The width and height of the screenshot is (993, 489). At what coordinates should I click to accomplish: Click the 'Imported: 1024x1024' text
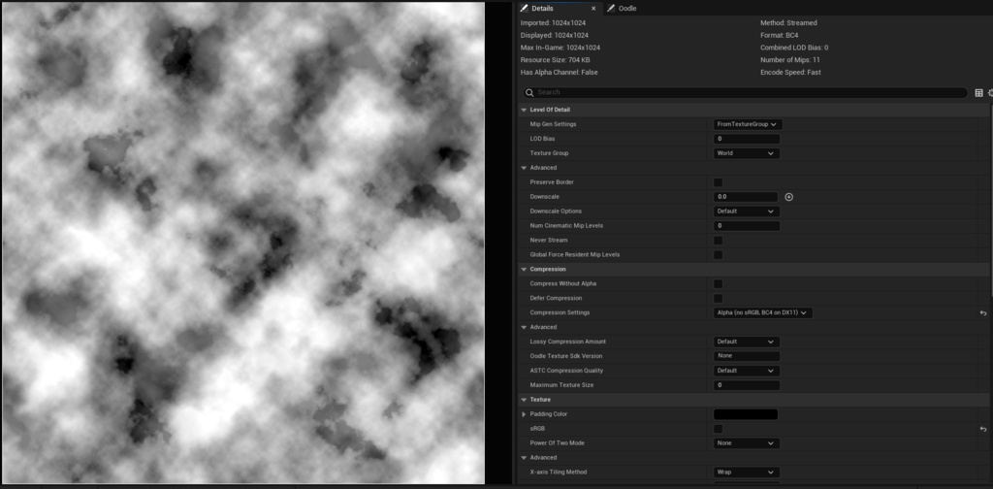coord(553,23)
